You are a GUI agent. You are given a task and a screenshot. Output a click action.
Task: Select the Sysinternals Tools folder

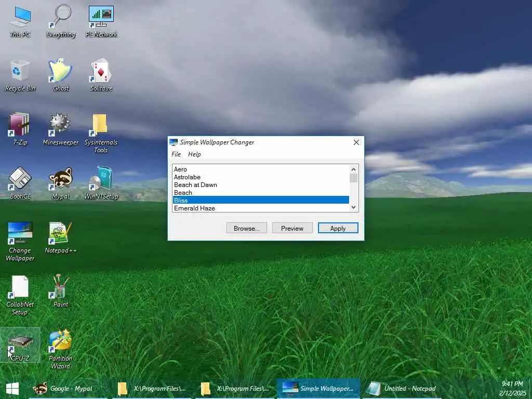101,133
